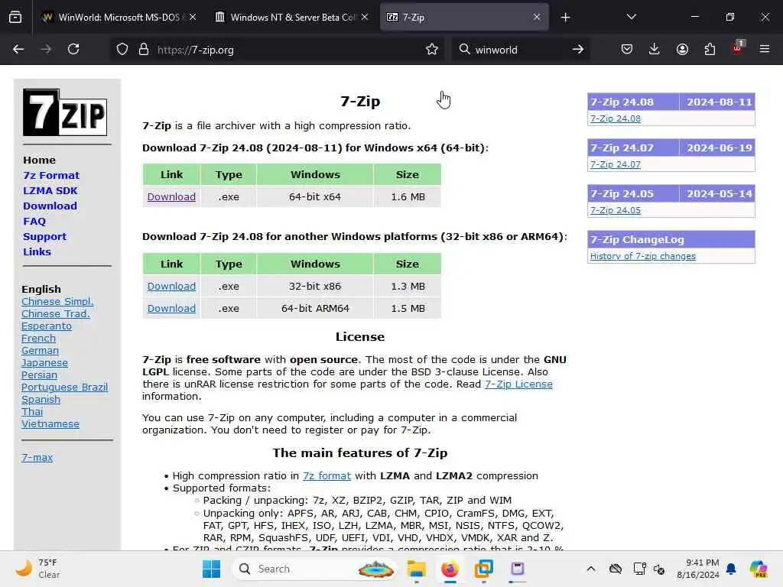The height and width of the screenshot is (587, 783).
Task: Open the Extensions puzzle icon
Action: (710, 50)
